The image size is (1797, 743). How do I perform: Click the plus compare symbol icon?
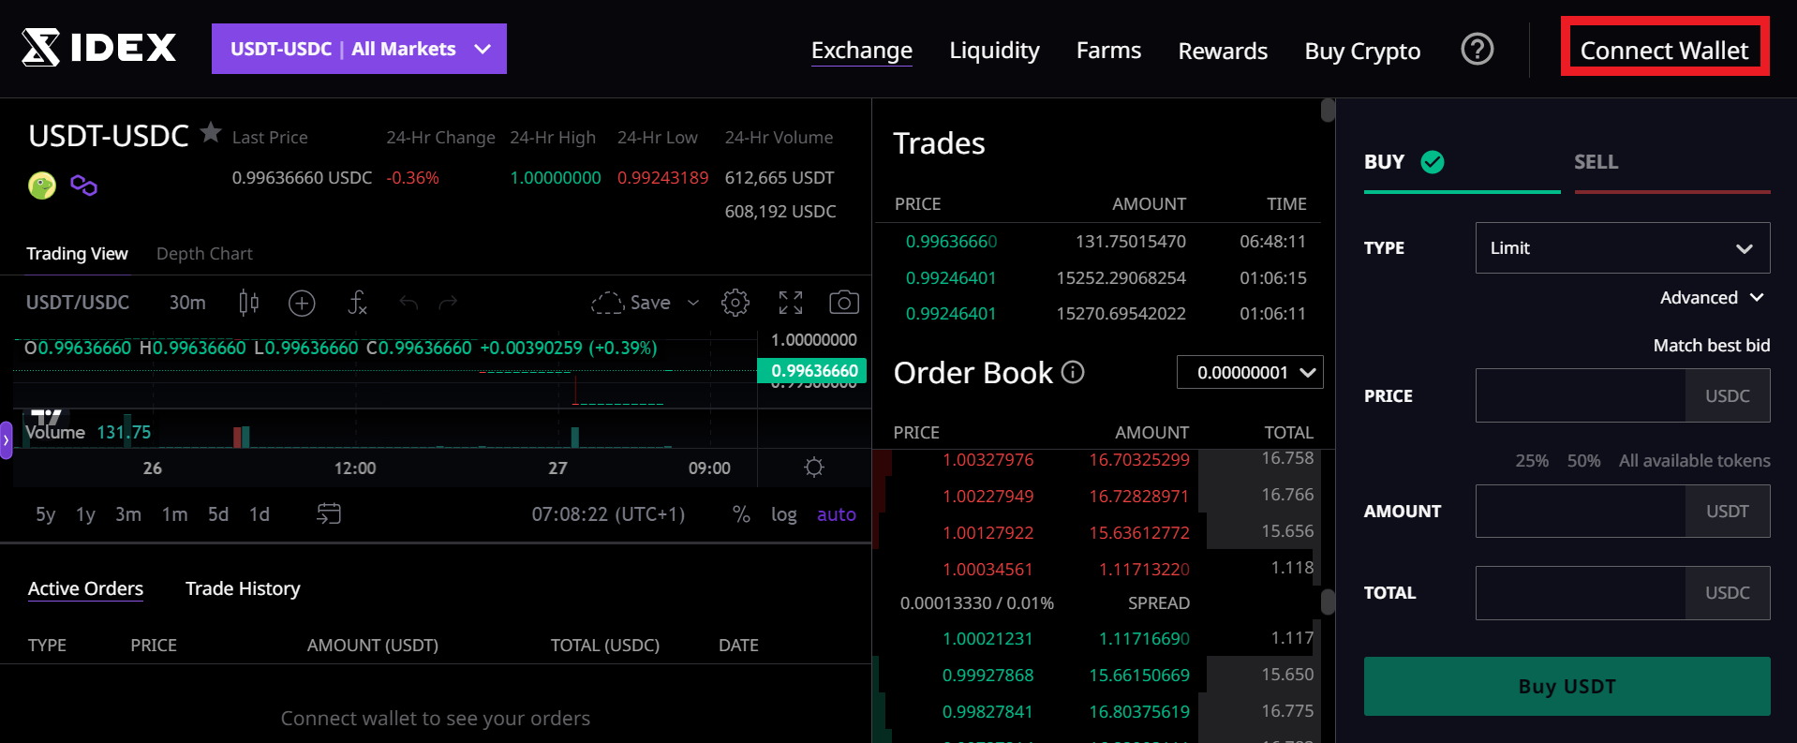coord(302,303)
